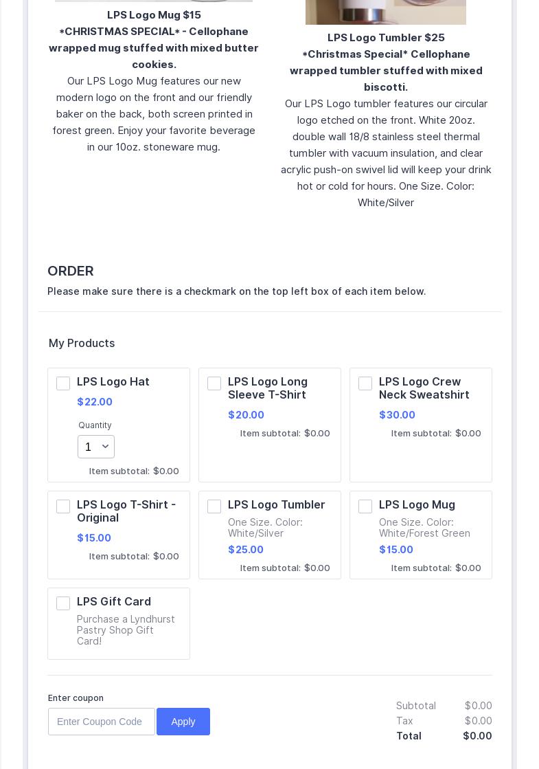The image size is (539, 769).
Task: Click the Hat's $22.00 price
Action: pos(95,402)
